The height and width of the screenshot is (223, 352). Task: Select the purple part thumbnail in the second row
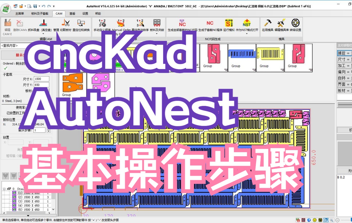coord(101,85)
